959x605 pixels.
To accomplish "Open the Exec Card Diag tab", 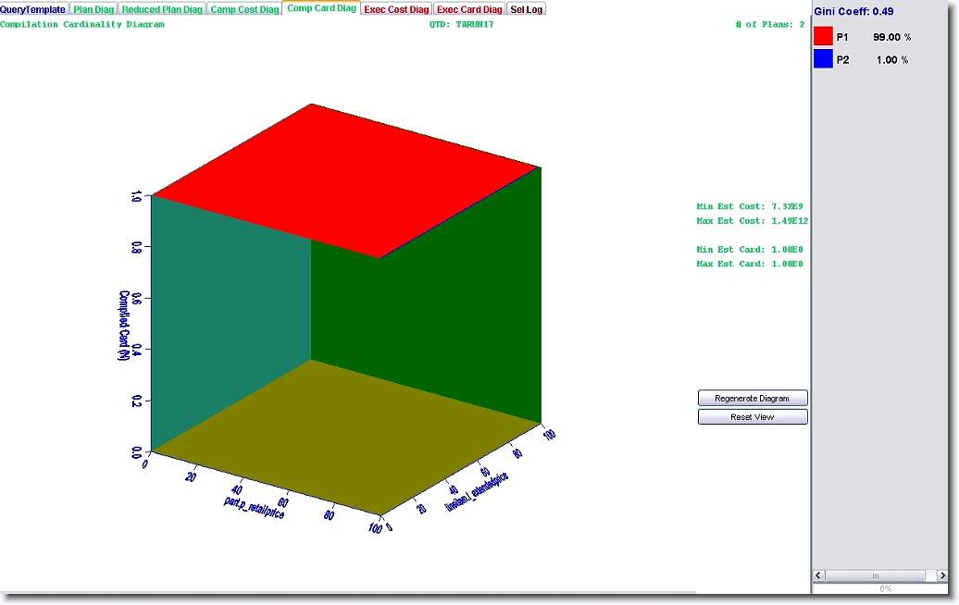I will (x=469, y=9).
